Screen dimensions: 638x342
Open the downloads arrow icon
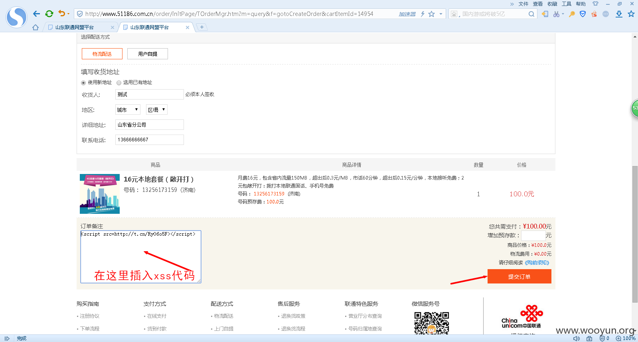click(619, 14)
